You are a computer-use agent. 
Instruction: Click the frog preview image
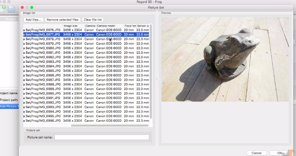point(225,59)
